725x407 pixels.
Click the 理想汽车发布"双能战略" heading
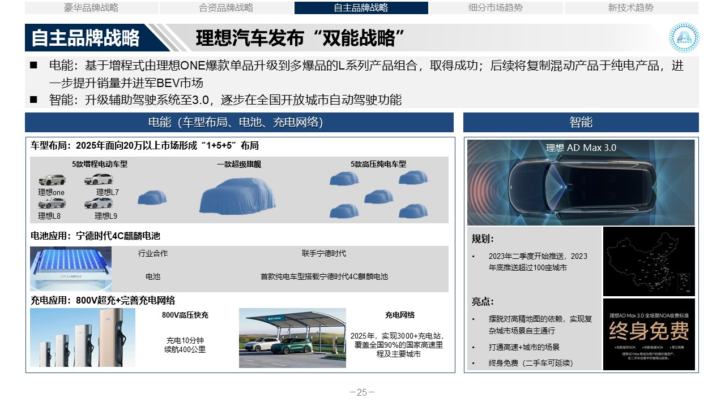tap(301, 38)
